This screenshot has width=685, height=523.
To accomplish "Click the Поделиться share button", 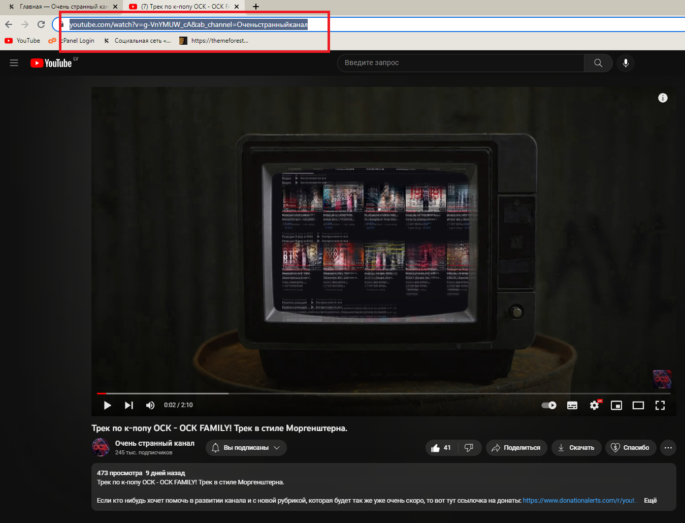I will pos(516,448).
